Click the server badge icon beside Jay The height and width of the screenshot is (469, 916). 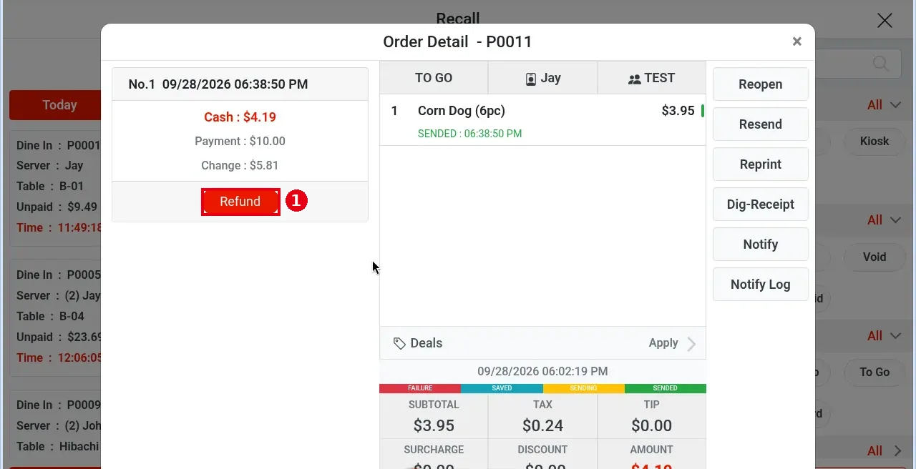click(531, 79)
